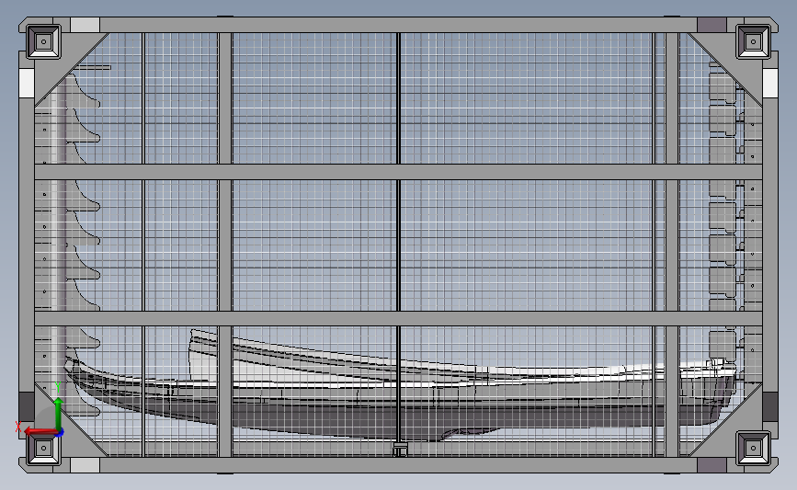797x490 pixels.
Task: Select the dark patch on top rail right
Action: click(712, 25)
